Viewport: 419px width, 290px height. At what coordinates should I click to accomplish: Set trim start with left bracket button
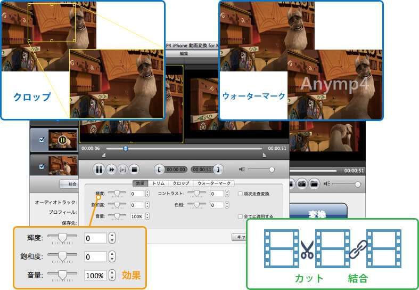pos(159,170)
